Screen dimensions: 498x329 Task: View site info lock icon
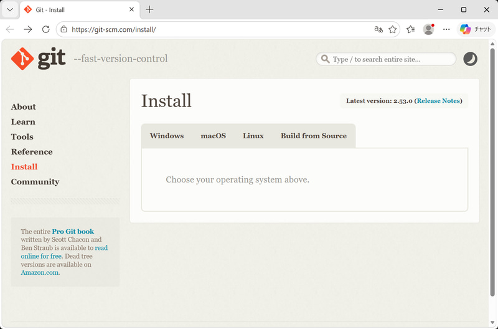click(x=64, y=29)
